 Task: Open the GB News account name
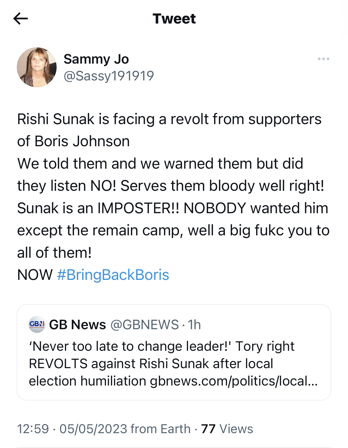point(78,325)
